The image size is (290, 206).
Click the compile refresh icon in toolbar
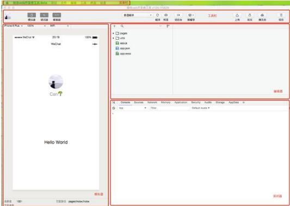[x=157, y=15]
